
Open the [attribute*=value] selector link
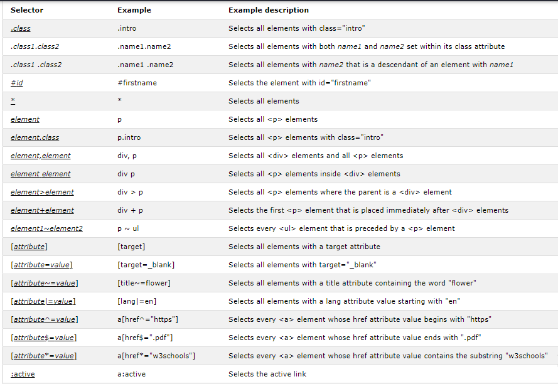coord(43,356)
